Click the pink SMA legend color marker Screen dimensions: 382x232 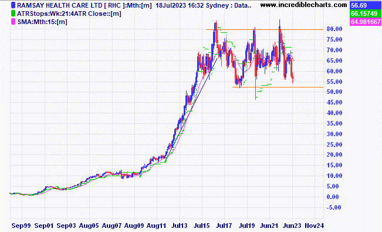click(13, 22)
